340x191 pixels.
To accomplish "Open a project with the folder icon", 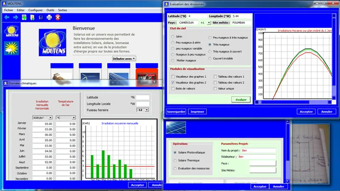I will click(32, 17).
